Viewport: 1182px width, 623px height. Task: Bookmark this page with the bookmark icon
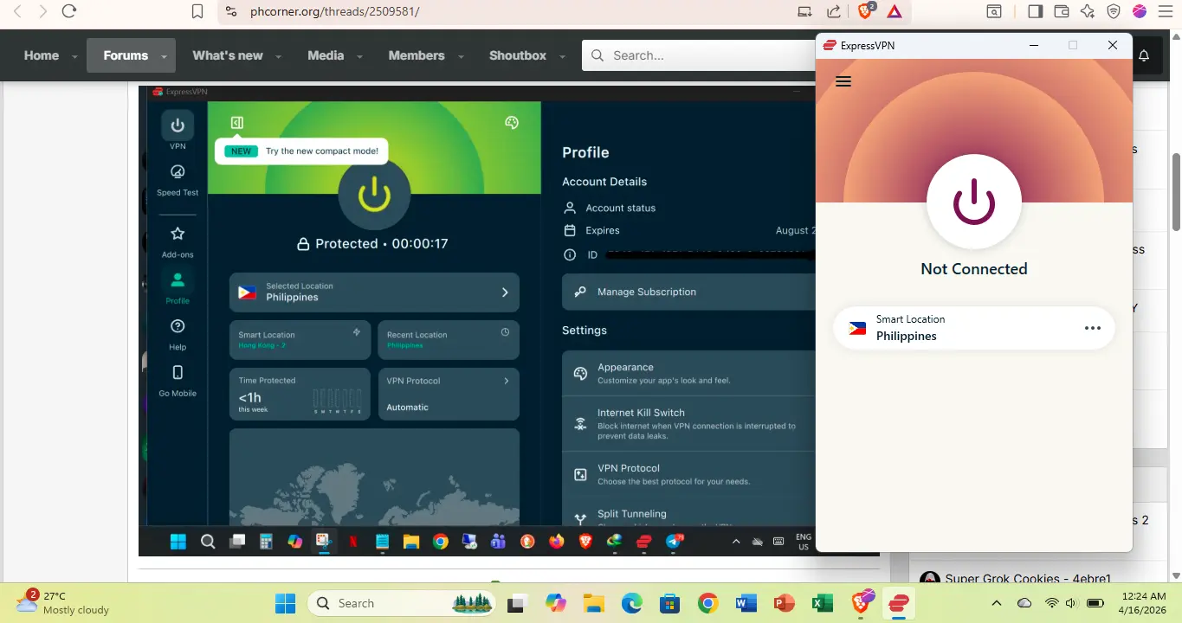[197, 11]
